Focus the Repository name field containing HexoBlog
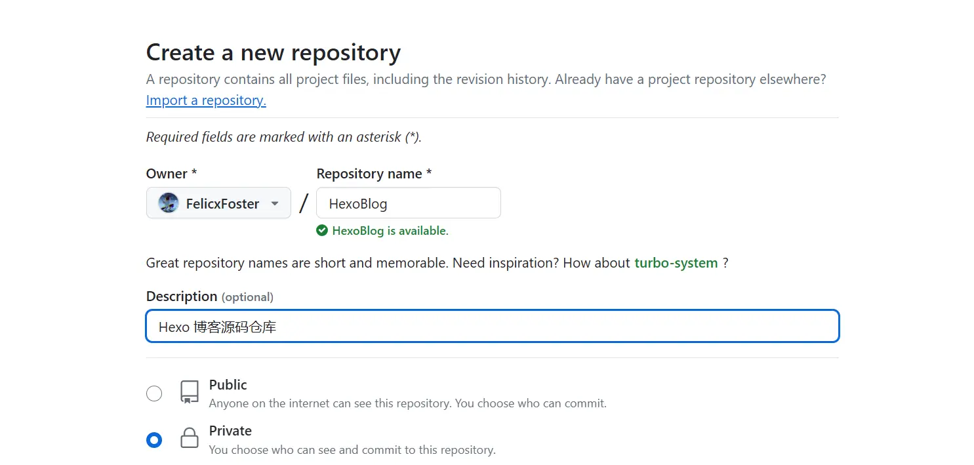Image resolution: width=974 pixels, height=465 pixels. click(408, 203)
